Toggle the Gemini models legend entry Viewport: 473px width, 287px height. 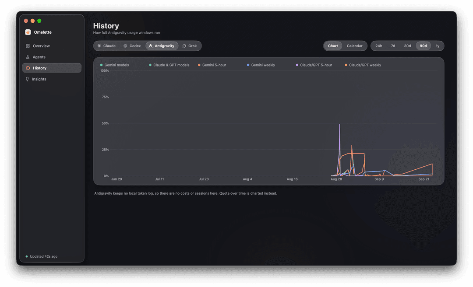tap(114, 65)
